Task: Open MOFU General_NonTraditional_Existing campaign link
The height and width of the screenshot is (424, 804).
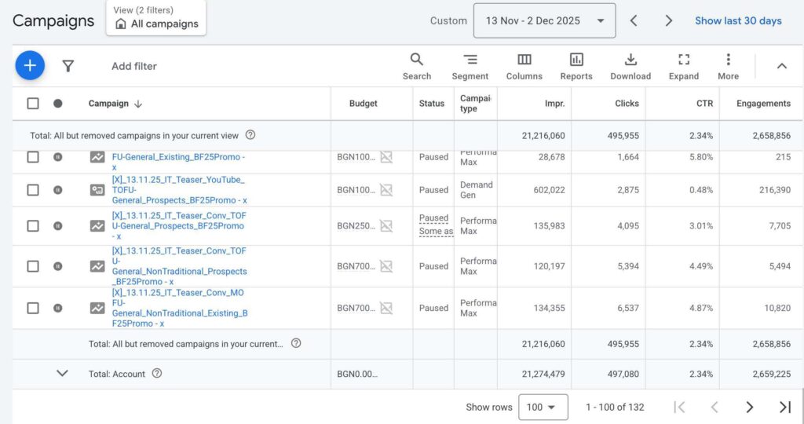Action: pos(180,308)
